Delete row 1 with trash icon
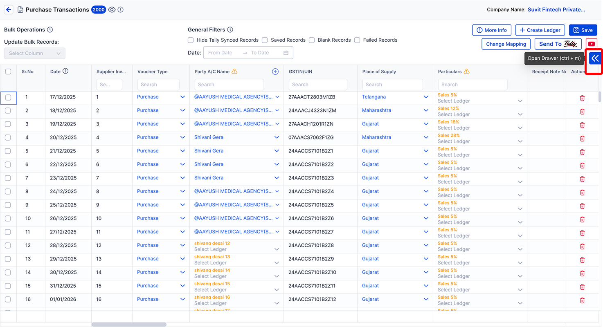Viewport: 603px width, 327px height. click(x=582, y=98)
